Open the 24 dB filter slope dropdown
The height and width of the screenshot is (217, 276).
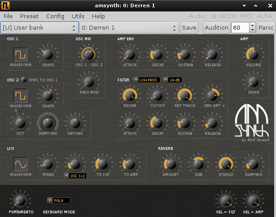[172, 80]
